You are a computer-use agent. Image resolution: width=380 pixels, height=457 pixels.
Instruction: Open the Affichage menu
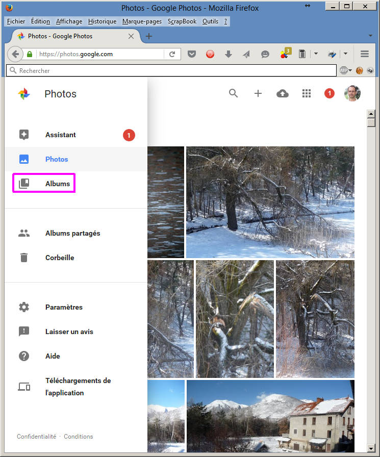(x=69, y=21)
